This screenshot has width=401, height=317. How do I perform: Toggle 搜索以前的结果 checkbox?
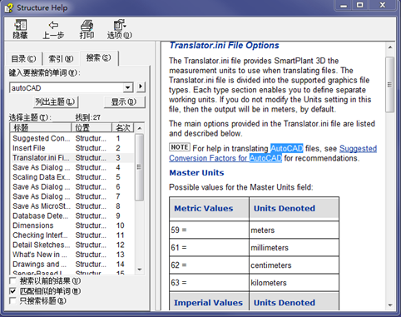12,281
